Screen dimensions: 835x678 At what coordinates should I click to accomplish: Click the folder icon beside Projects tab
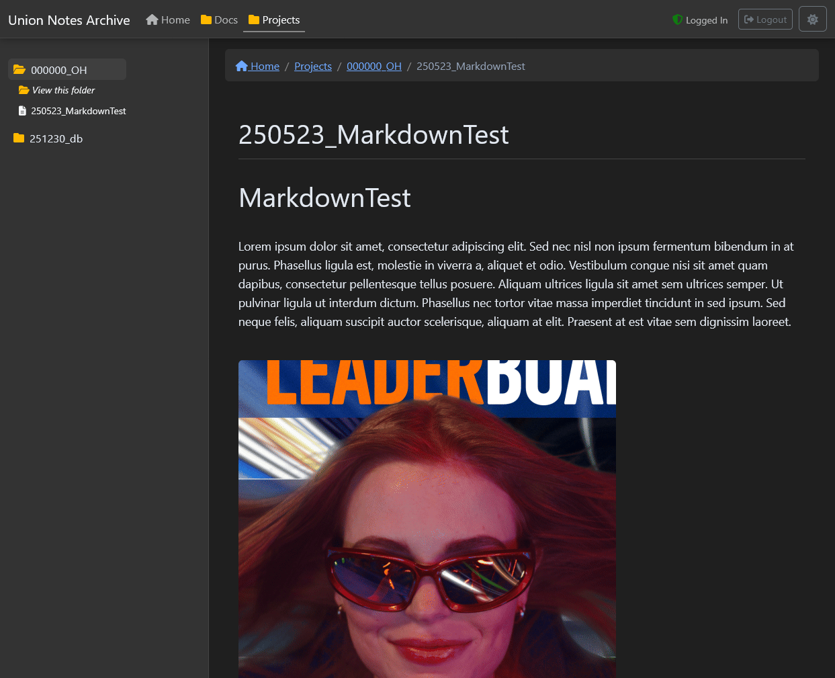[x=254, y=20]
